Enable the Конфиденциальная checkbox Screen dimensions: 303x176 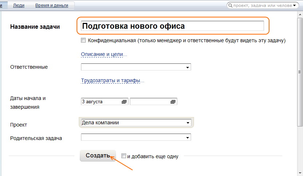pos(83,40)
